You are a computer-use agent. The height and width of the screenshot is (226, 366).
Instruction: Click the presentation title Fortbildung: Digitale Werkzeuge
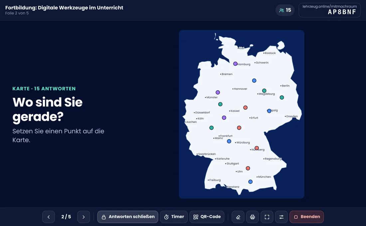coord(64,8)
